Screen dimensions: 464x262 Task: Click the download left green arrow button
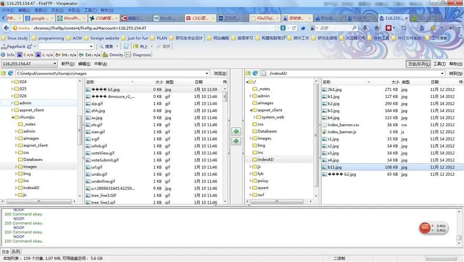pos(236,132)
